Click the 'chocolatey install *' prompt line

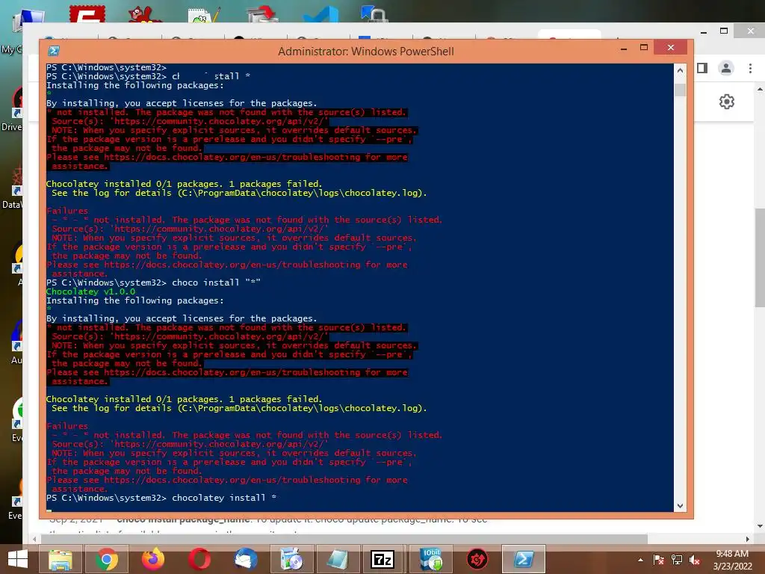[161, 498]
